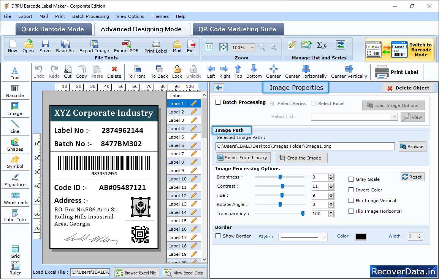The height and width of the screenshot is (279, 439).
Task: Click the back arrow in Image Properties
Action: click(x=219, y=88)
